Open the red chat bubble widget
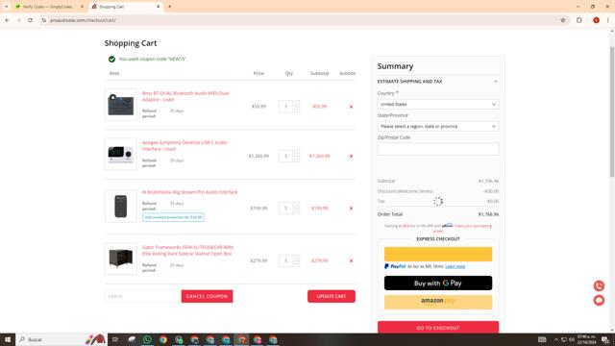Image resolution: width=615 pixels, height=346 pixels. click(x=599, y=301)
